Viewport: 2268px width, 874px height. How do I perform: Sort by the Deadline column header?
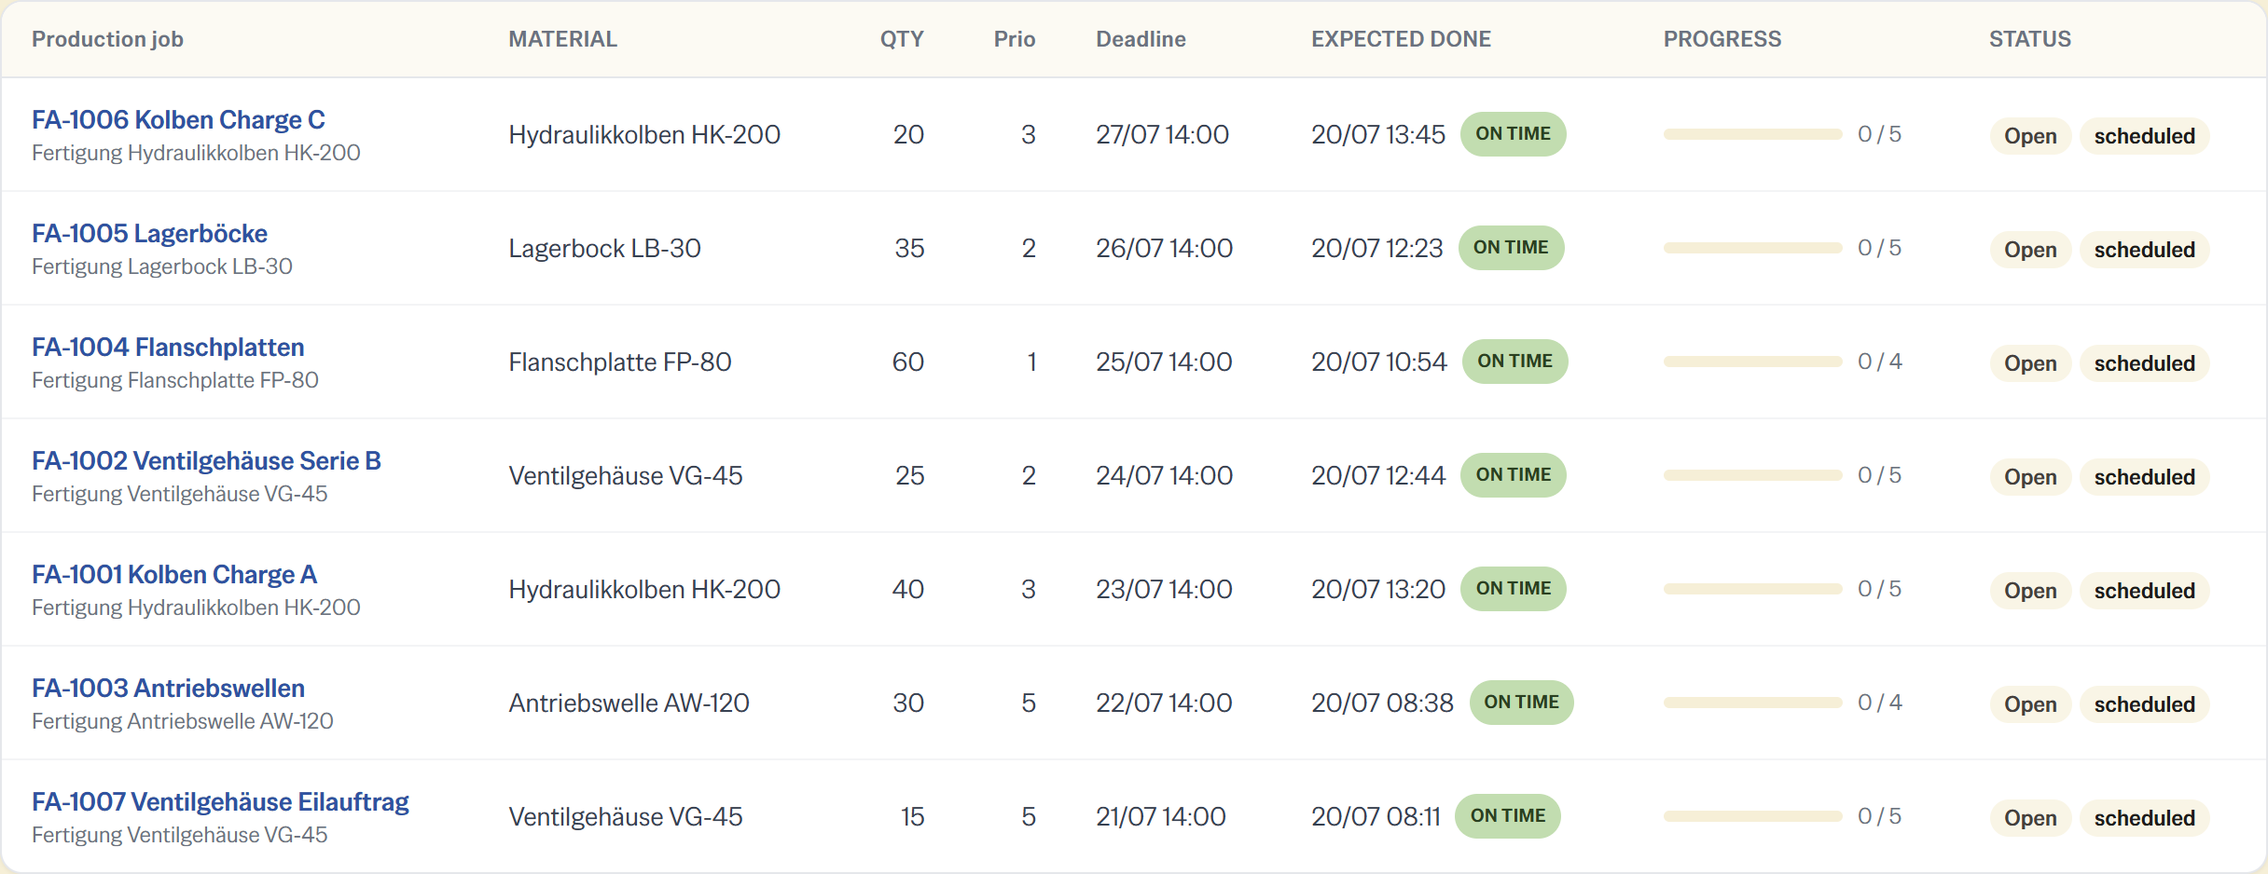point(1141,39)
